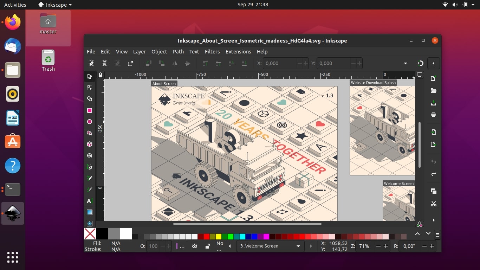Open Inkscape app menu in top bar
The width and height of the screenshot is (480, 270).
click(55, 5)
